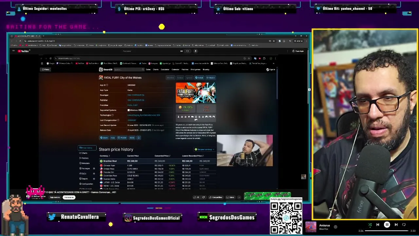Open the SteamDB Menu button
The width and height of the screenshot is (419, 236).
[x=46, y=69]
